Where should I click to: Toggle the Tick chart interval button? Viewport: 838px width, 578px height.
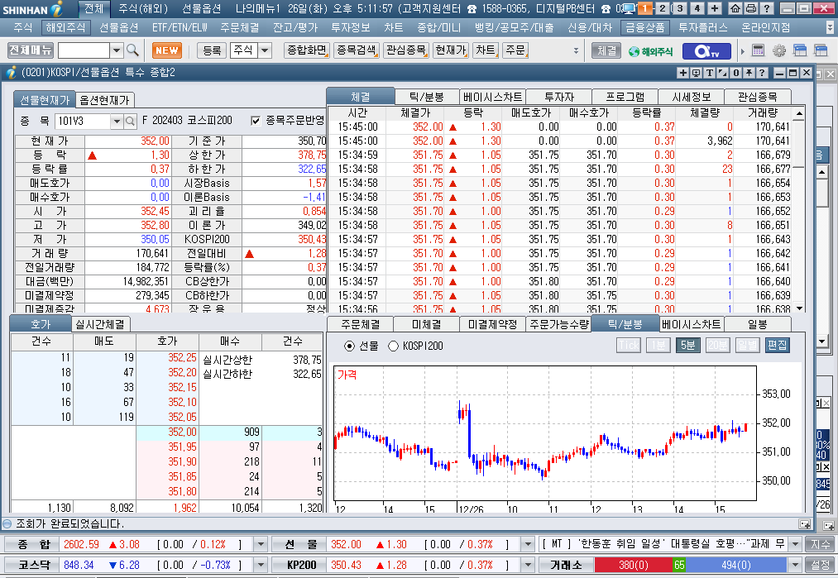(629, 345)
